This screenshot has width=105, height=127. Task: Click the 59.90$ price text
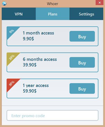(x=30, y=91)
